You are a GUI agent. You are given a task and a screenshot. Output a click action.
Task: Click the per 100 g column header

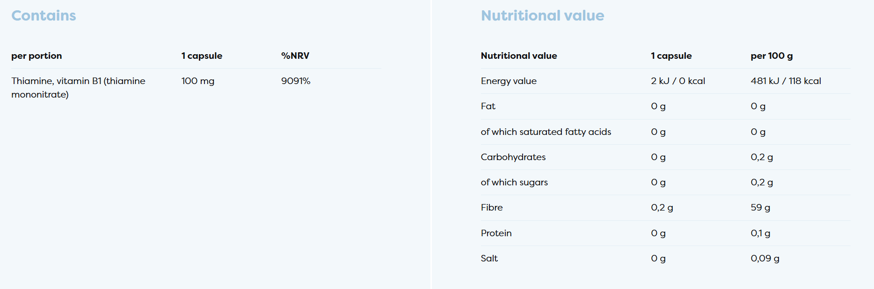(x=771, y=56)
